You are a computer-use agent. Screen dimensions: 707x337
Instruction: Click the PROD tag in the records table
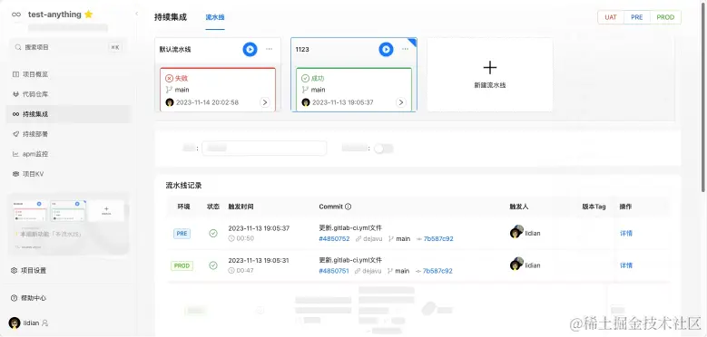click(182, 266)
